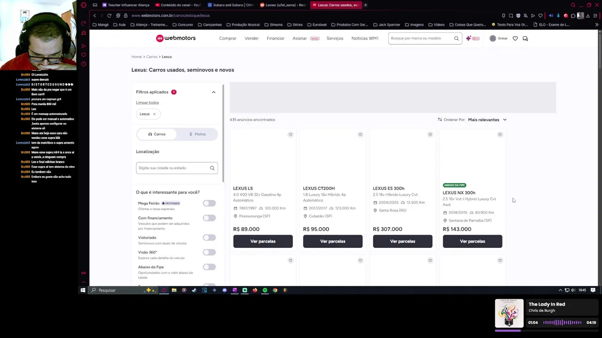
Task: Switch to Conteúdo do canal YouTube tab
Action: point(178,5)
